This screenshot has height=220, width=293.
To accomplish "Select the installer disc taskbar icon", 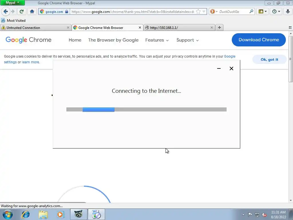I will (96, 214).
